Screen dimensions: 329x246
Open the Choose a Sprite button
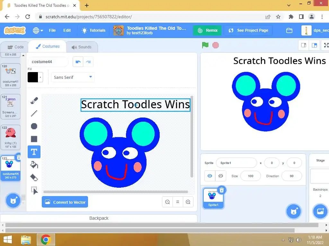[294, 211]
